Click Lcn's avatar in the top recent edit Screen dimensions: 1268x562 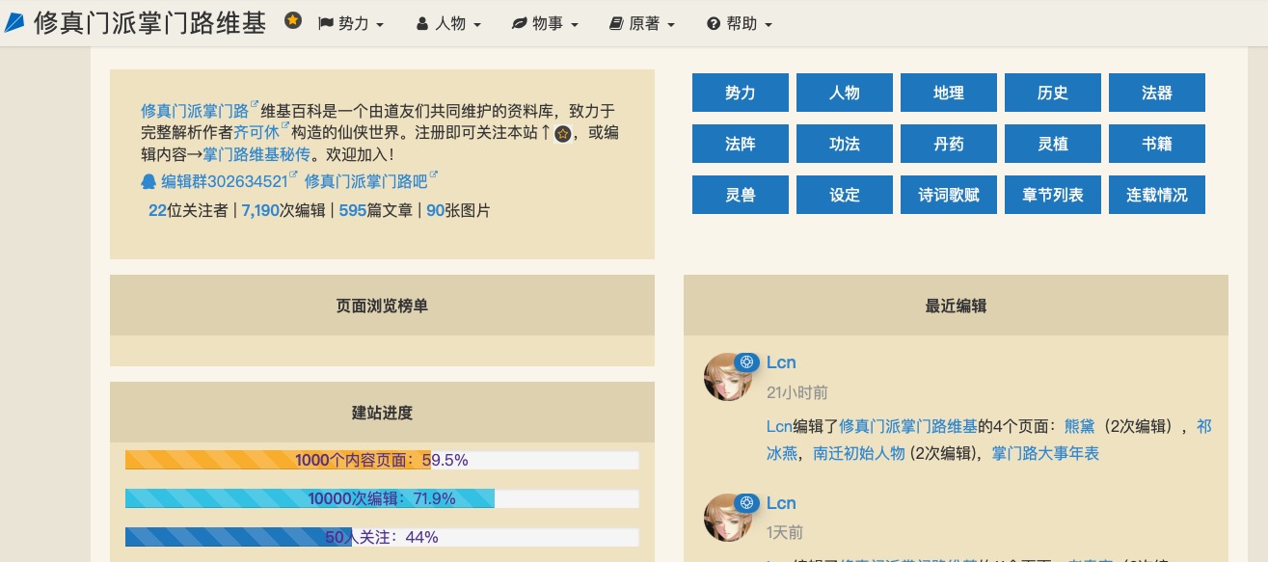point(728,377)
